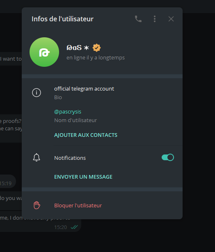Click the en ligne il y a longtemps status

(x=96, y=57)
